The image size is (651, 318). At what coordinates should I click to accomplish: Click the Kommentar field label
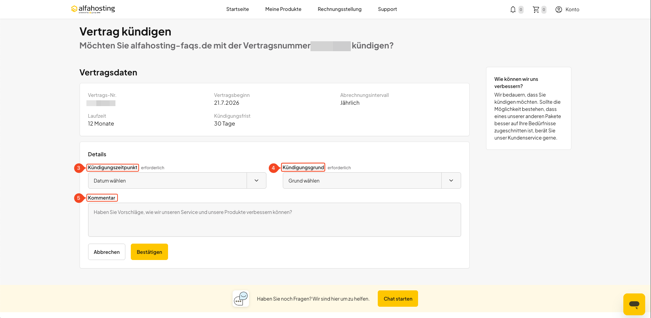[x=101, y=198]
